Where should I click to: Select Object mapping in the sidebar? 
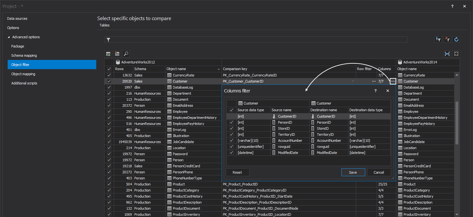[x=23, y=74]
